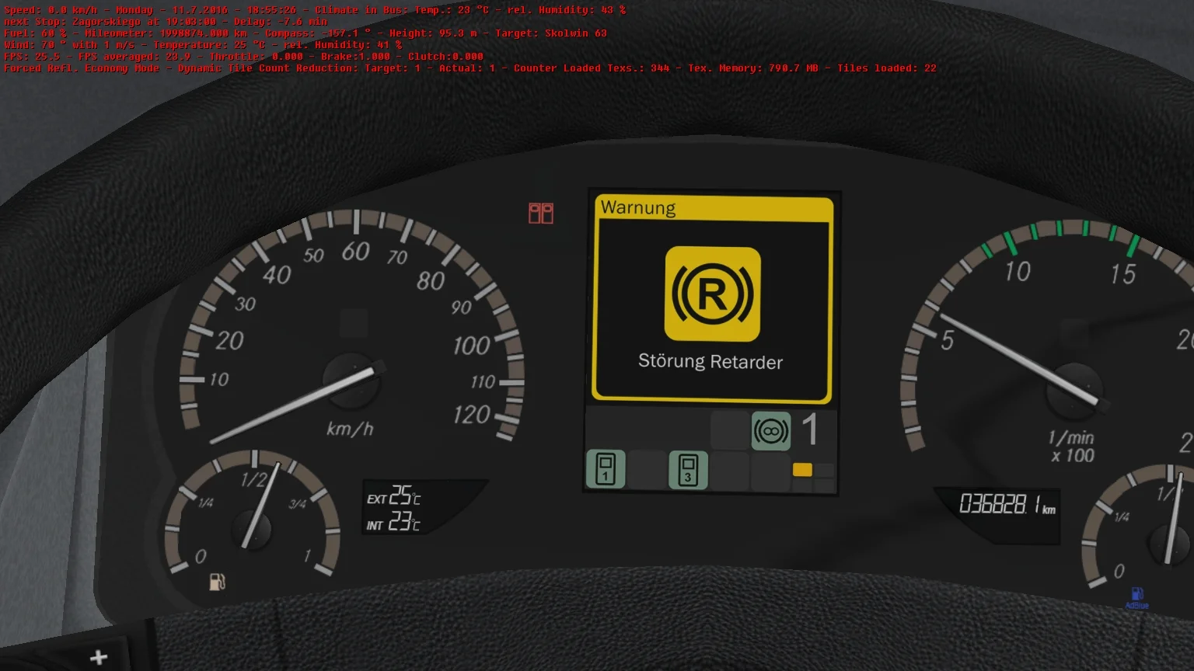Click the Warnung header bar
The width and height of the screenshot is (1194, 671).
(712, 208)
